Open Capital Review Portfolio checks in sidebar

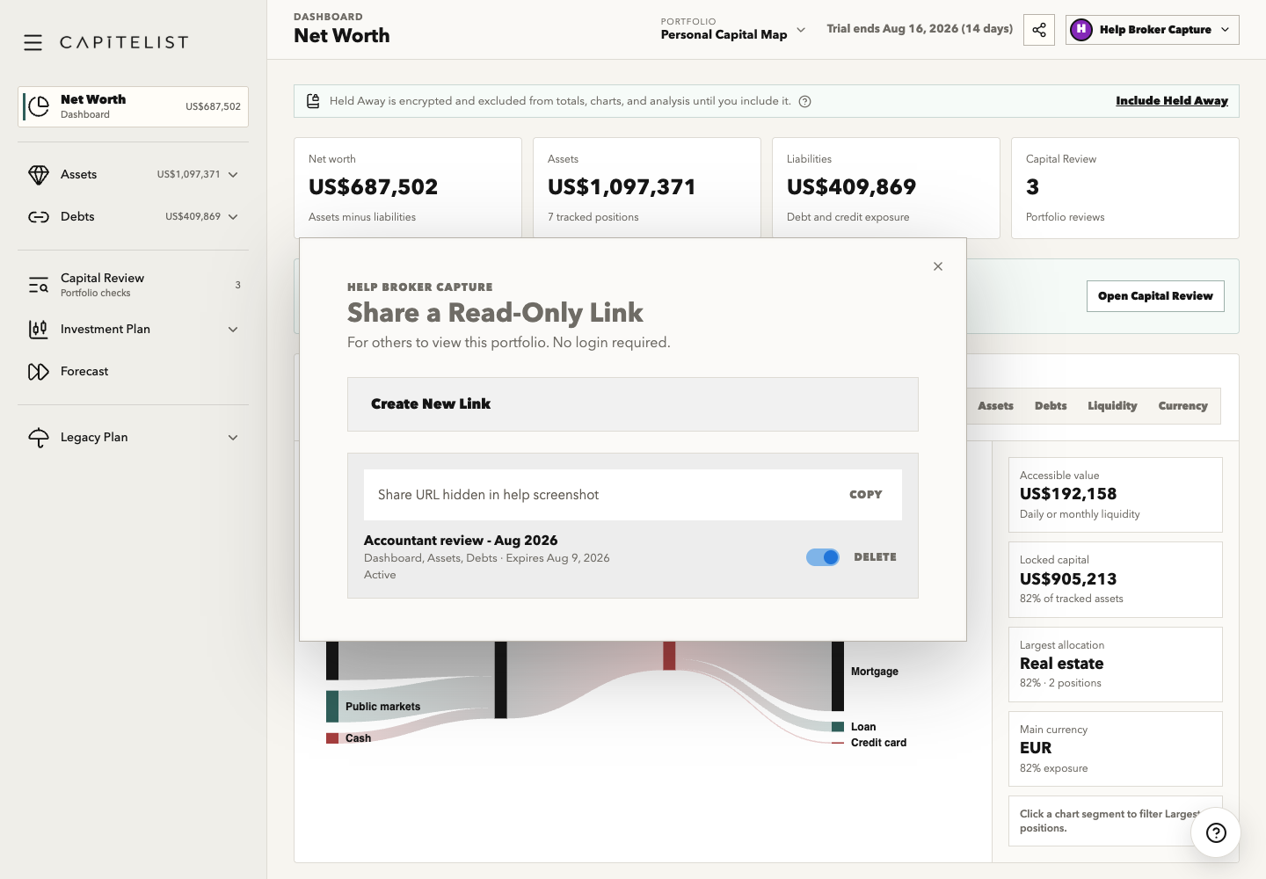point(133,285)
